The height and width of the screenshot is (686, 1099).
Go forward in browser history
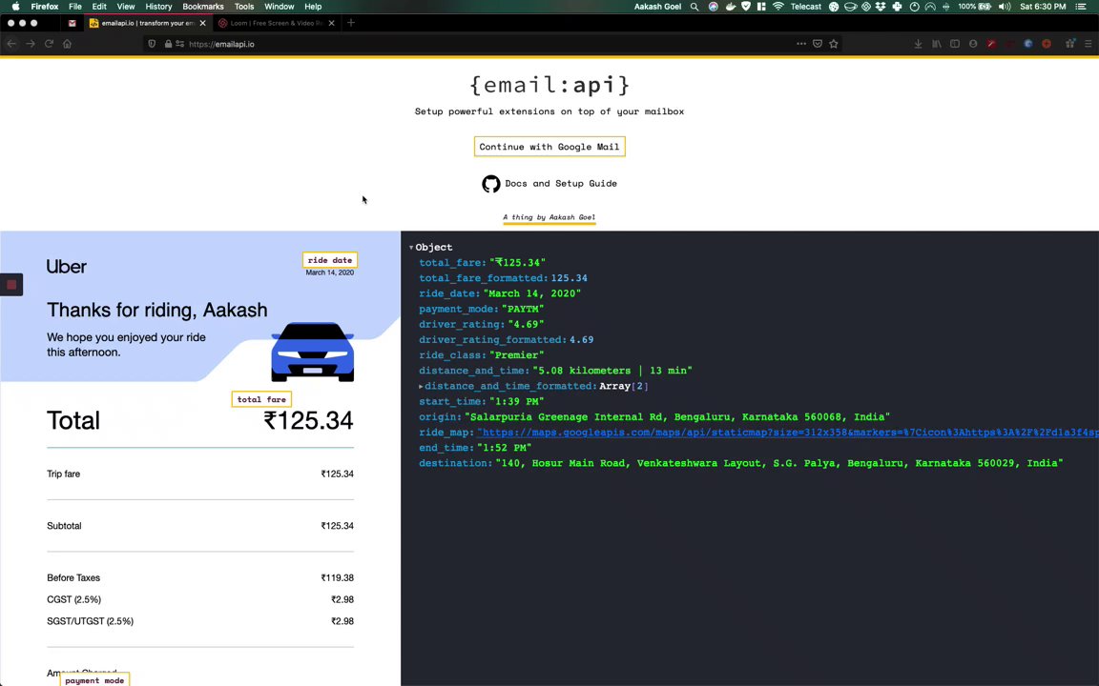[31, 44]
